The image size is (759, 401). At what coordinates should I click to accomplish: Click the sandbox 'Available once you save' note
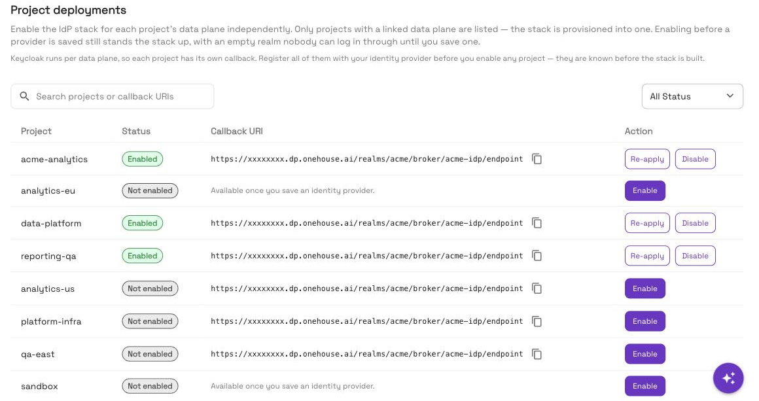point(292,386)
